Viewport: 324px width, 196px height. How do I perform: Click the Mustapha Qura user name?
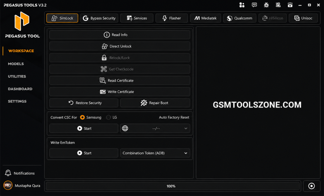pyautogui.click(x=28, y=186)
